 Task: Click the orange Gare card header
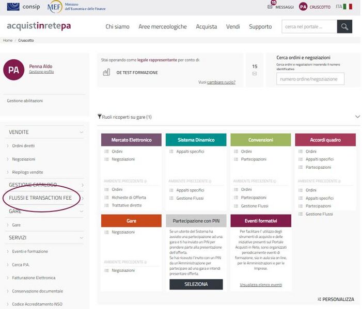tap(131, 221)
